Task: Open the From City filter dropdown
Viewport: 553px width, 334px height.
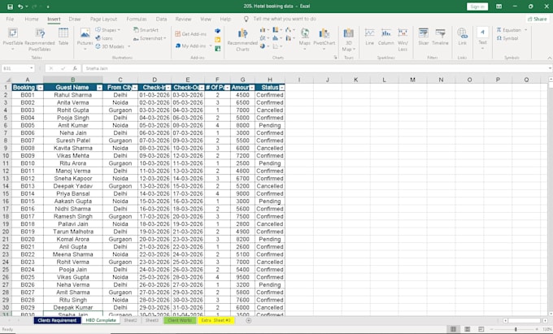Action: tap(135, 88)
